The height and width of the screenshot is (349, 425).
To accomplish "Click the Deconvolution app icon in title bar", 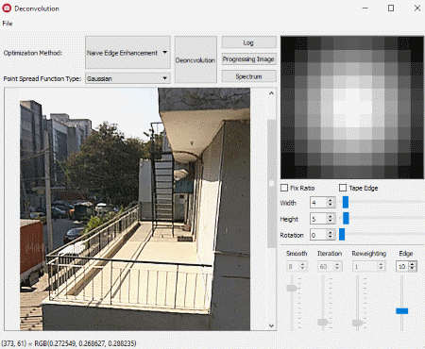I will [x=7, y=8].
